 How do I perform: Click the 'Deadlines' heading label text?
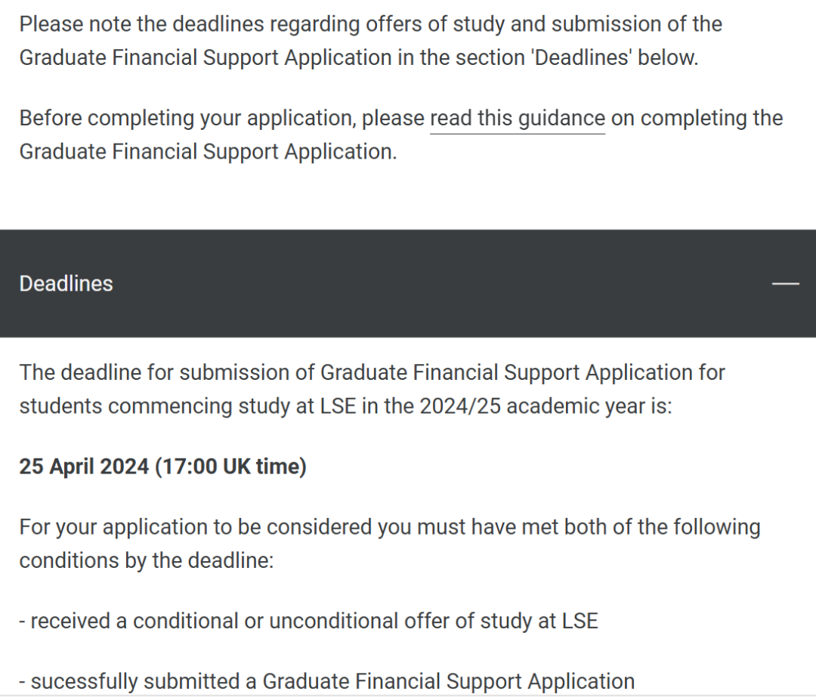66,283
